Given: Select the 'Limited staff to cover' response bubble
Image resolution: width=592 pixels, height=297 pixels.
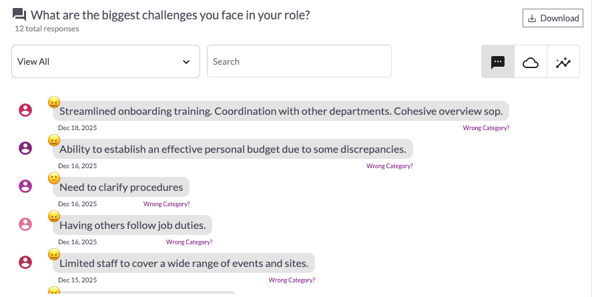Looking at the screenshot, I should (x=184, y=263).
